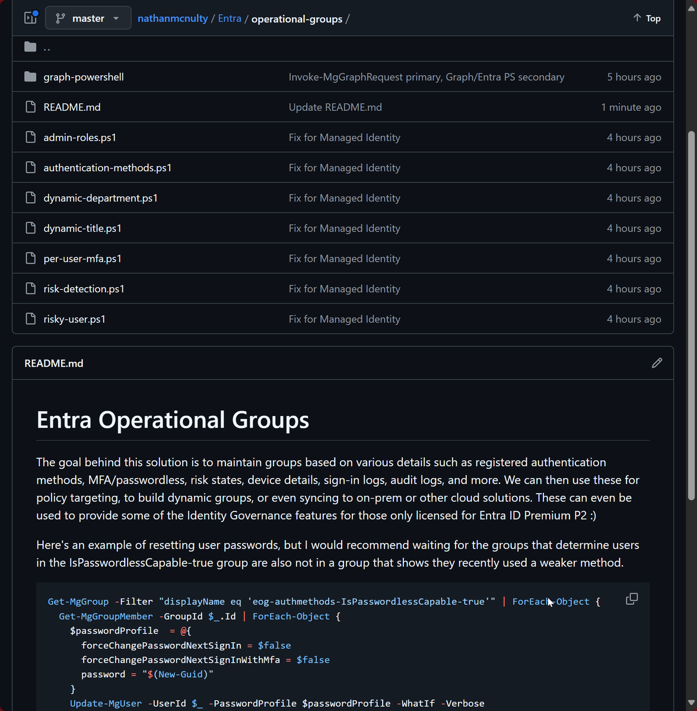Click '4 hours ago' for dynamic-title.ps1
The width and height of the screenshot is (697, 711).
[634, 228]
